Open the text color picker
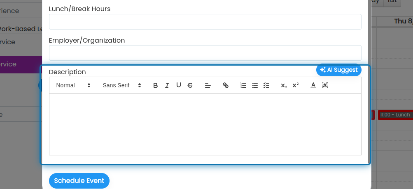This screenshot has width=413, height=189. 313,85
